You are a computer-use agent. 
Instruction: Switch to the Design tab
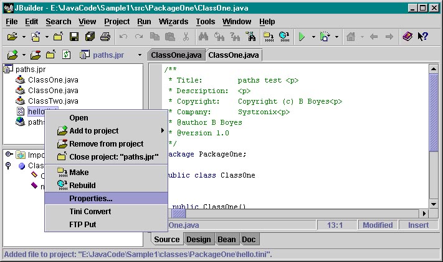199,240
